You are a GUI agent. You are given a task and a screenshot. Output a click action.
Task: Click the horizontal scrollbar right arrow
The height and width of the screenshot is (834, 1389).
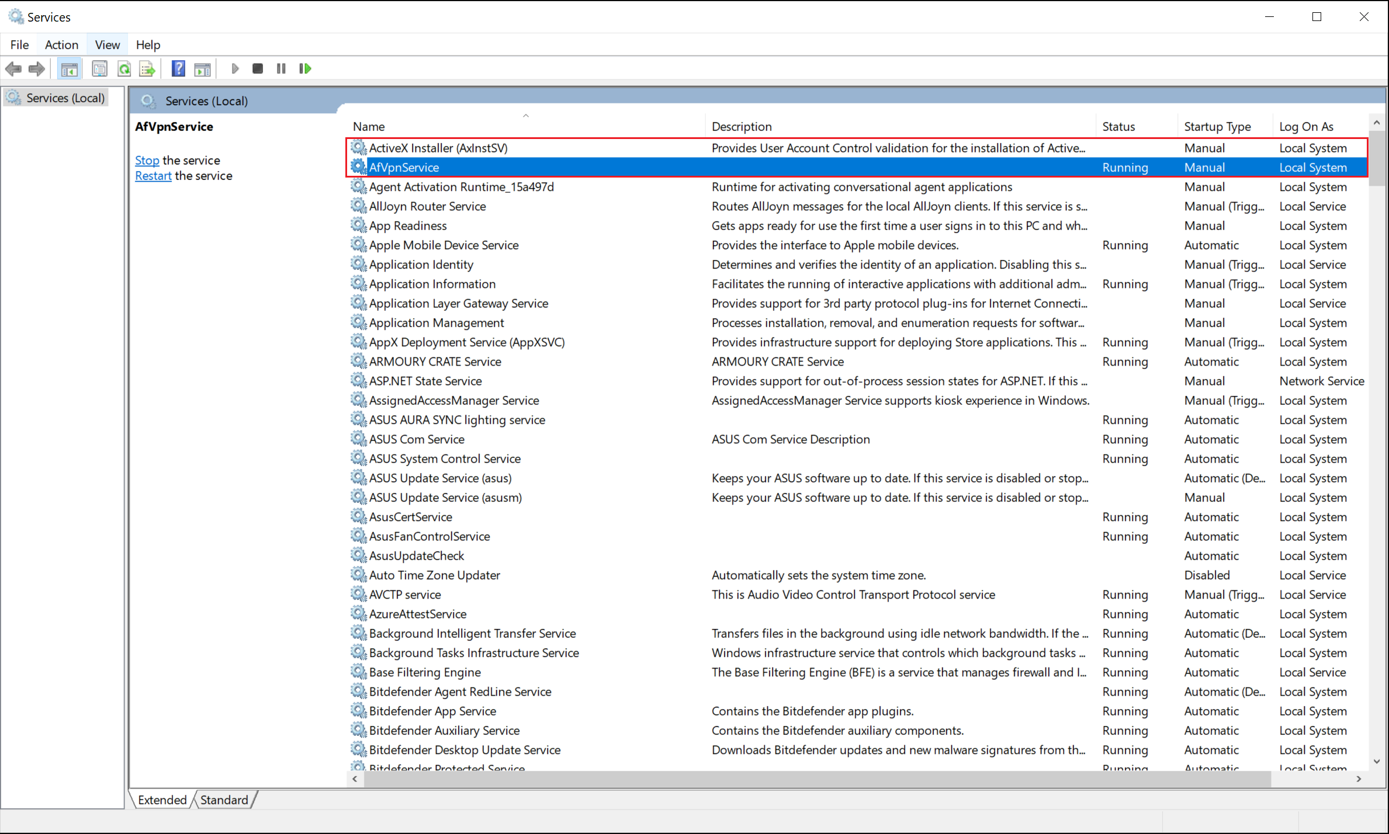pyautogui.click(x=1359, y=779)
